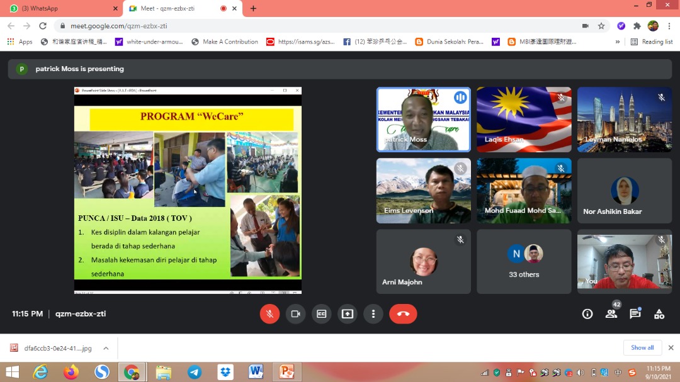Close the Meet browser tab

click(234, 8)
